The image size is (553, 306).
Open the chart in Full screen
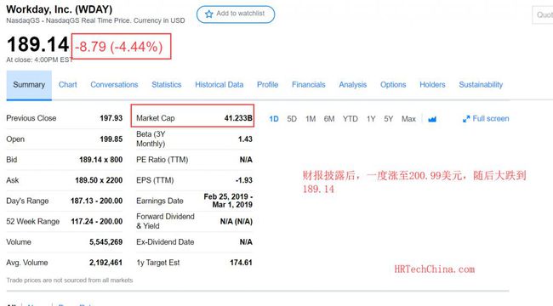click(x=486, y=119)
